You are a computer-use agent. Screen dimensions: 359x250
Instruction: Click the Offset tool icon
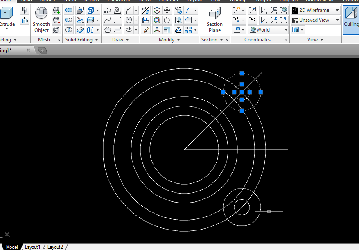tap(178, 30)
